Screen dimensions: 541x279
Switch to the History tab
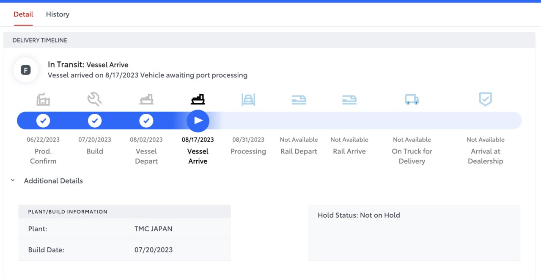pyautogui.click(x=58, y=14)
